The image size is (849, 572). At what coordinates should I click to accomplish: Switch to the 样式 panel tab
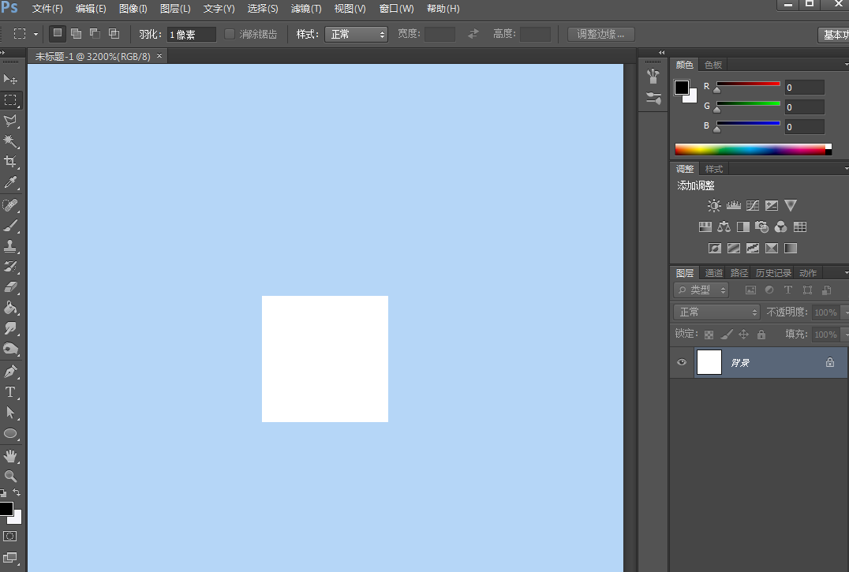(713, 169)
